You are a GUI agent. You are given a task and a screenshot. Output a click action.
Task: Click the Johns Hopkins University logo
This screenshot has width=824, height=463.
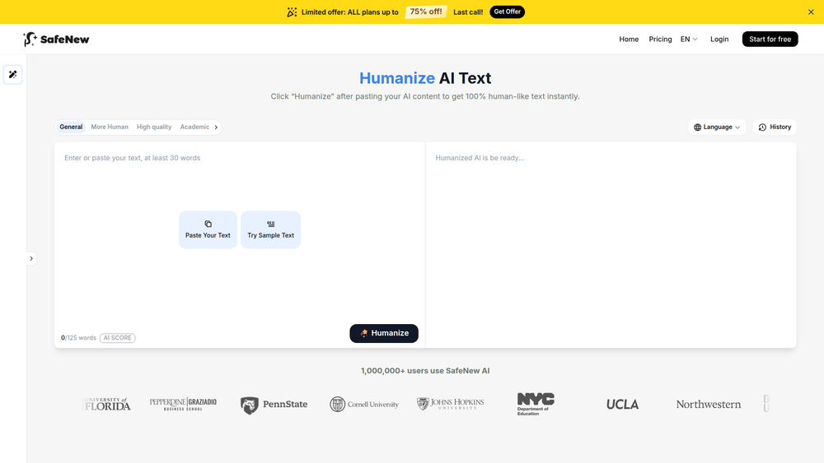tap(451, 403)
